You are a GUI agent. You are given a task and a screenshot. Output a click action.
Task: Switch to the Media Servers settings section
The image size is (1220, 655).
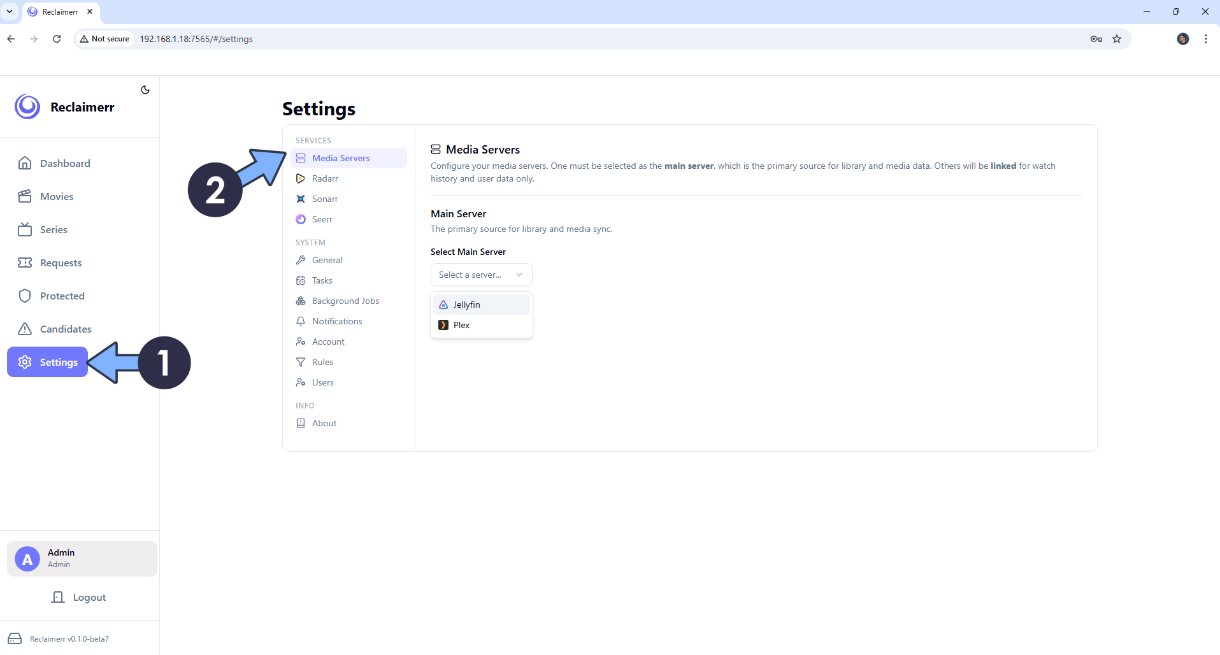click(x=341, y=158)
